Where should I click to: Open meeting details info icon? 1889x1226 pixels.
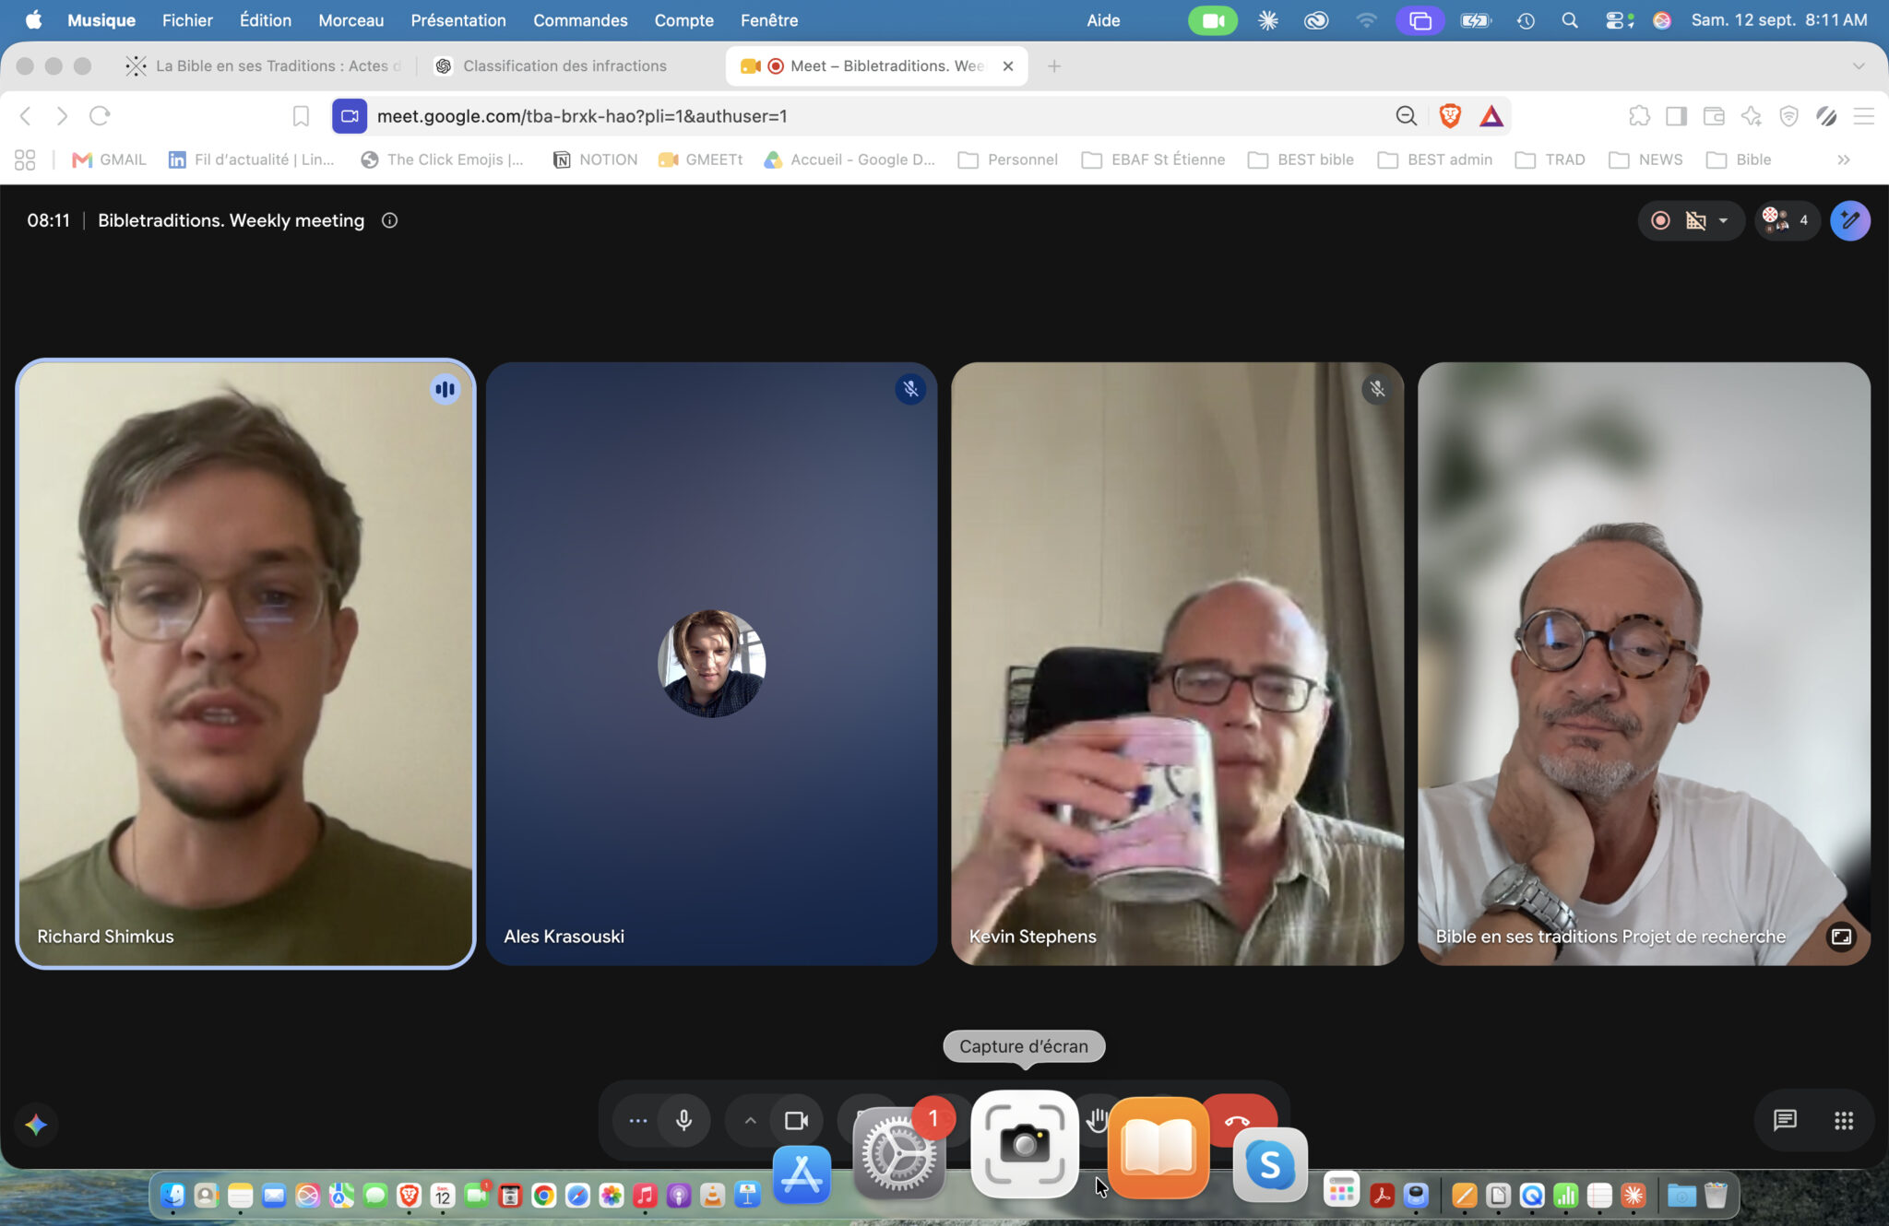click(x=389, y=220)
